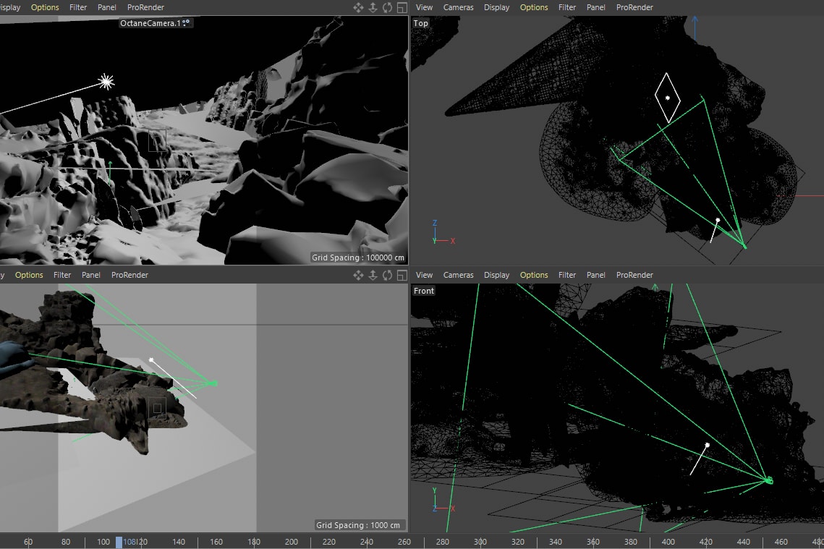Click the zoom icon in the bottom-left viewport

click(373, 275)
